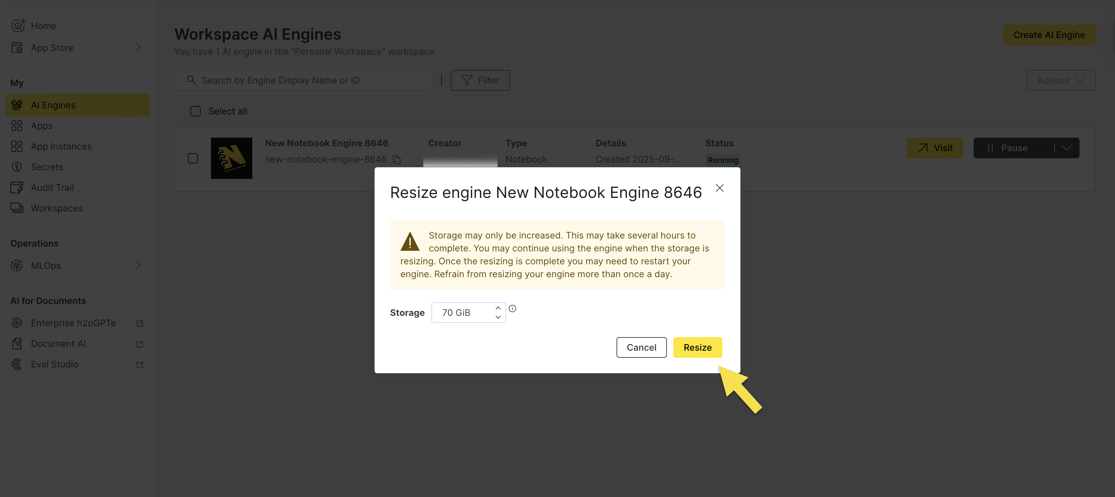Open Secrets shield icon in sidebar
Image resolution: width=1115 pixels, height=497 pixels.
coord(17,167)
